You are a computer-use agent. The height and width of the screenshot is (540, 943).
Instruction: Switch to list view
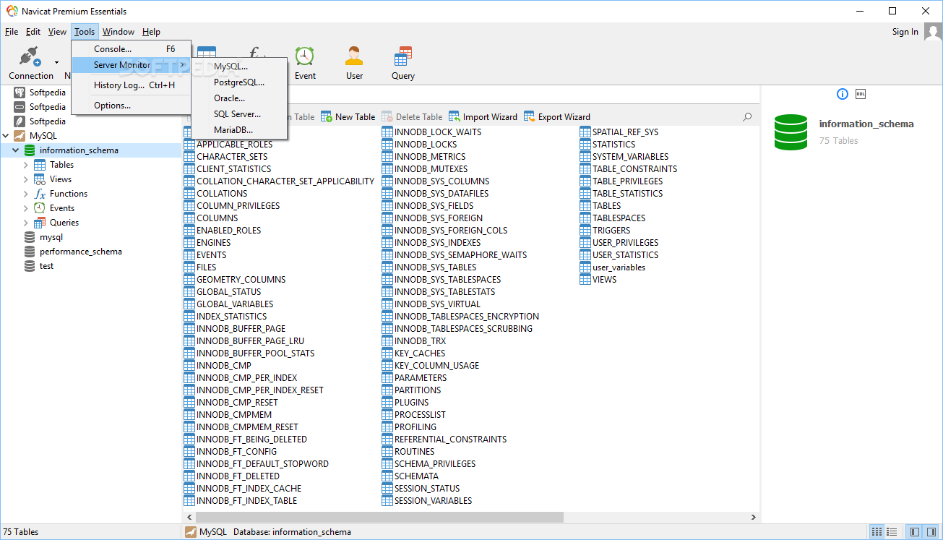(892, 532)
